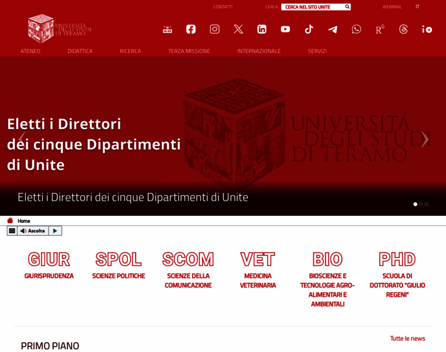Viewport: 446px width, 352px height.
Task: Open the X (Twitter) icon
Action: [238, 29]
